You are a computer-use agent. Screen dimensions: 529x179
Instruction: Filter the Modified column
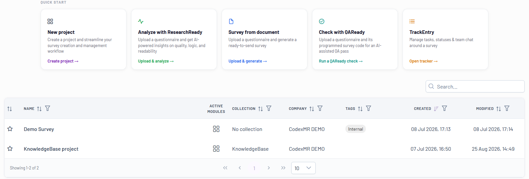507,108
